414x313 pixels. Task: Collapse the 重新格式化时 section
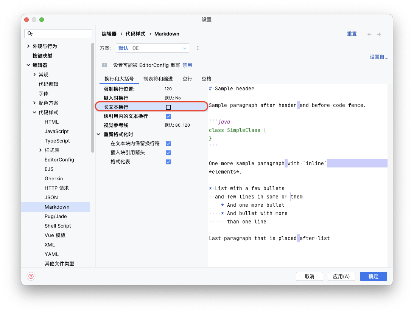pyautogui.click(x=99, y=135)
